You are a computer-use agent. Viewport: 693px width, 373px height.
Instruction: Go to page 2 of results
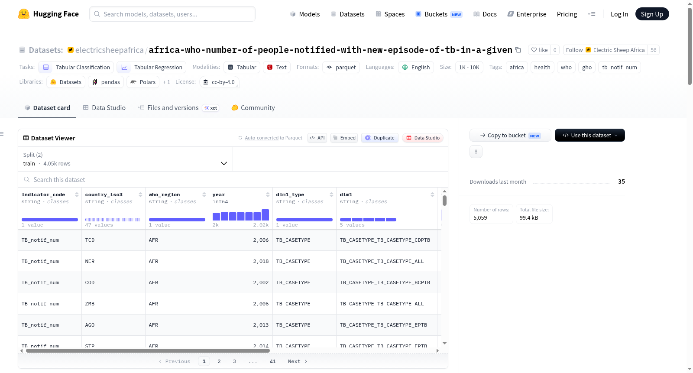click(219, 361)
